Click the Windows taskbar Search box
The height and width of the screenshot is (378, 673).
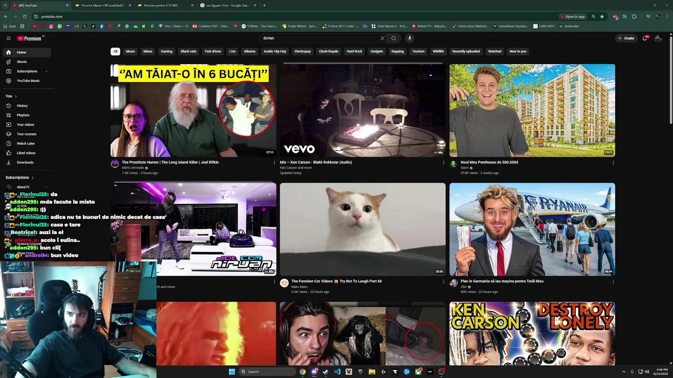(267, 372)
